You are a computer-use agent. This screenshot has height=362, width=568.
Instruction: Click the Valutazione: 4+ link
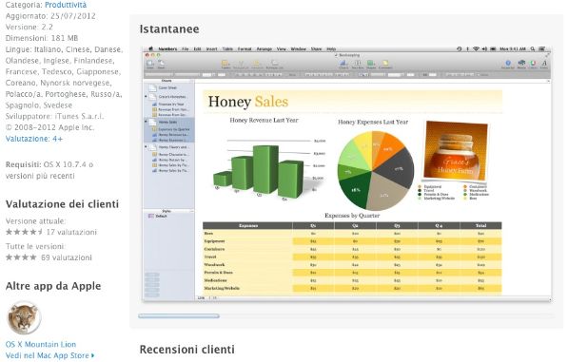click(x=34, y=139)
